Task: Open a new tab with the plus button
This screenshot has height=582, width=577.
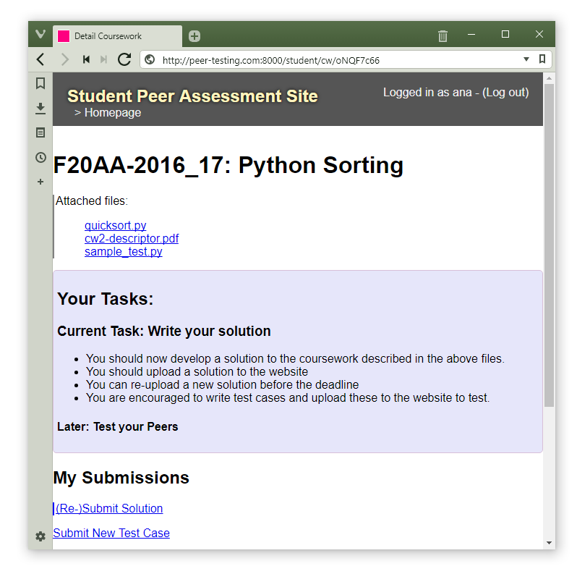Action: click(x=194, y=36)
